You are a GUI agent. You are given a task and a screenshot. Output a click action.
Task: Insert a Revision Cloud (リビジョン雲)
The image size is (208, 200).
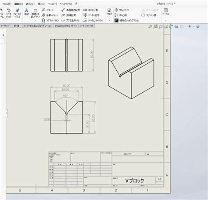point(149,15)
